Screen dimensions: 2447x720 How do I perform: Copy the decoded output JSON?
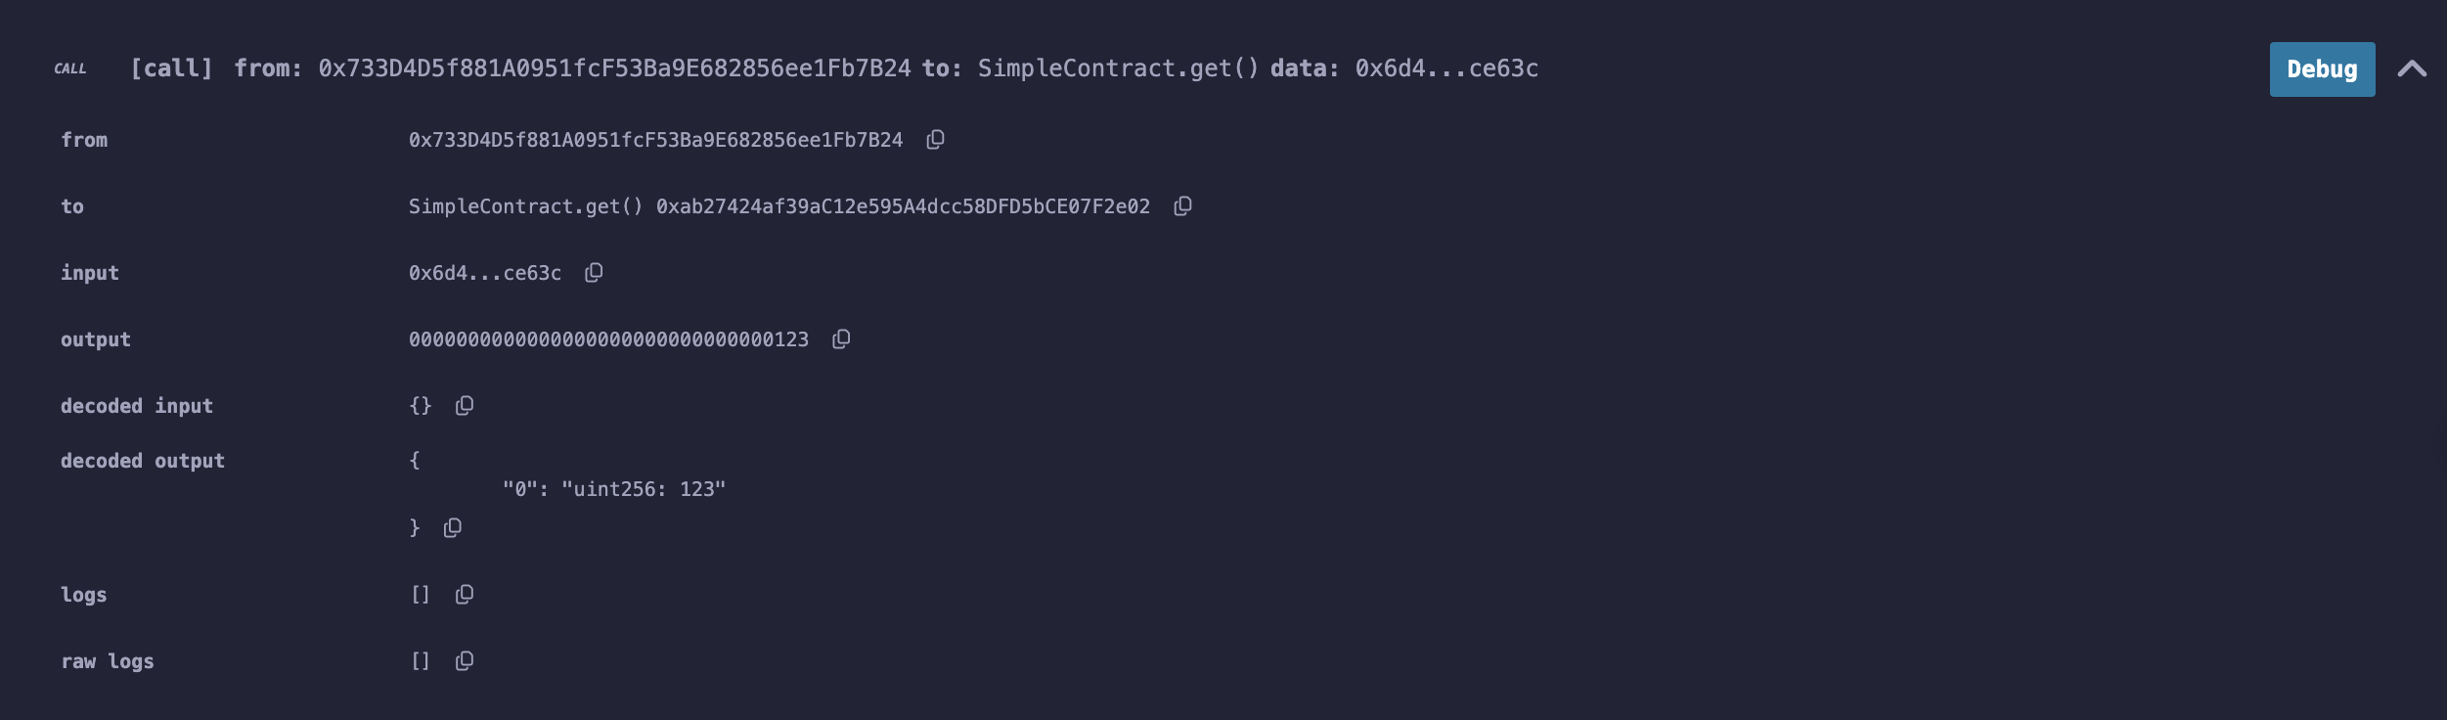click(x=452, y=528)
